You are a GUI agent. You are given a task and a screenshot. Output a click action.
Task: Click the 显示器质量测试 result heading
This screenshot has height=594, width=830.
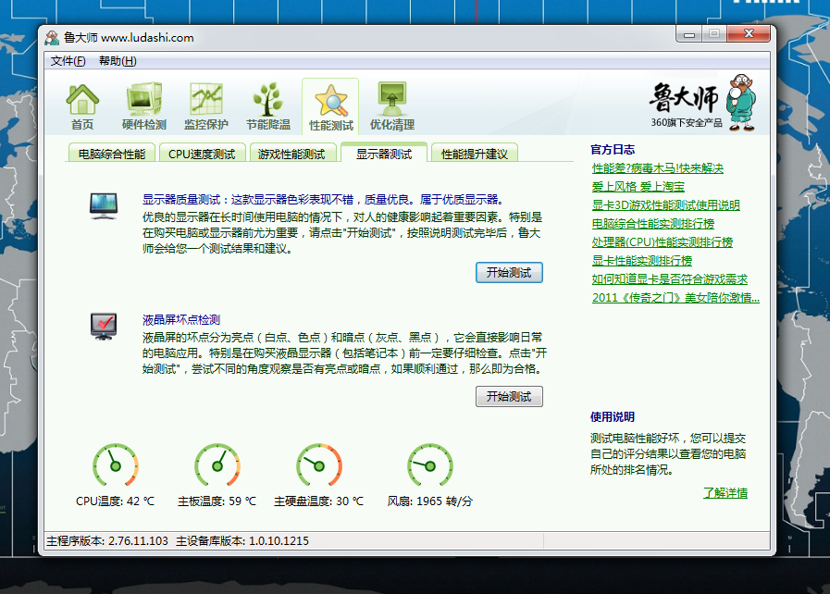(322, 200)
